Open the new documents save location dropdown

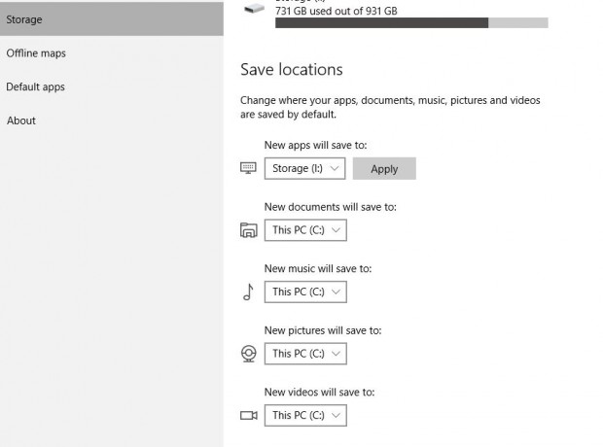305,230
